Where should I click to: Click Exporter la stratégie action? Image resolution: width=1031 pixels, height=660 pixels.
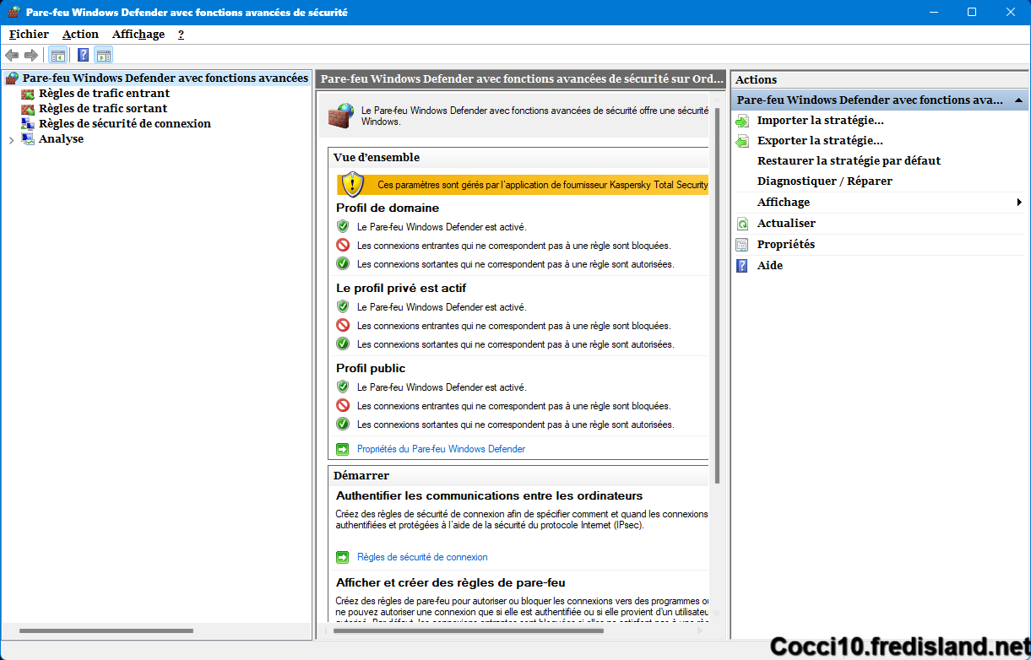820,141
